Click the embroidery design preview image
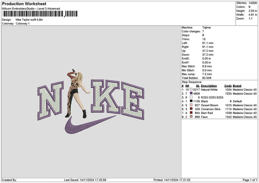259x183 pixels. click(91, 102)
